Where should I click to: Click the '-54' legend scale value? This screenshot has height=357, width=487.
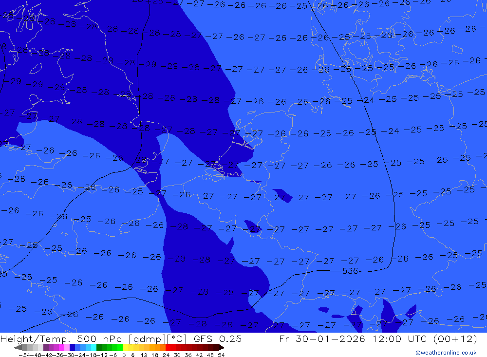(24, 355)
